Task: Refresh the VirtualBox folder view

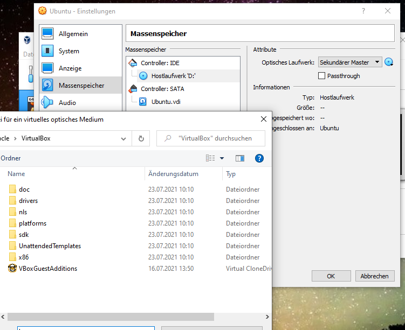Action: (141, 139)
